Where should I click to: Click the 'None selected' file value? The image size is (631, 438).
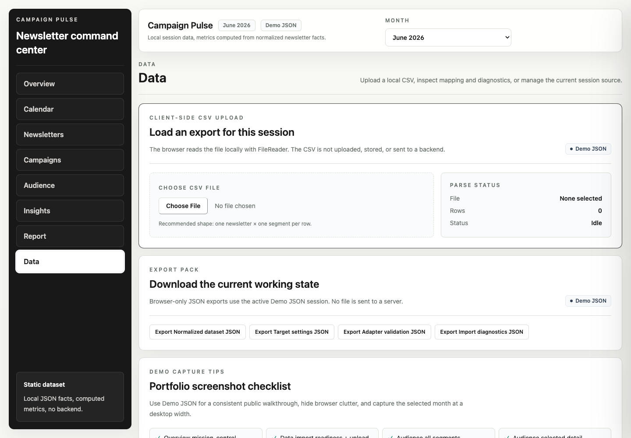[581, 198]
